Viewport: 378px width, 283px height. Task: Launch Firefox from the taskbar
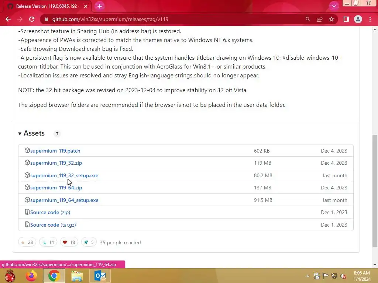31,276
